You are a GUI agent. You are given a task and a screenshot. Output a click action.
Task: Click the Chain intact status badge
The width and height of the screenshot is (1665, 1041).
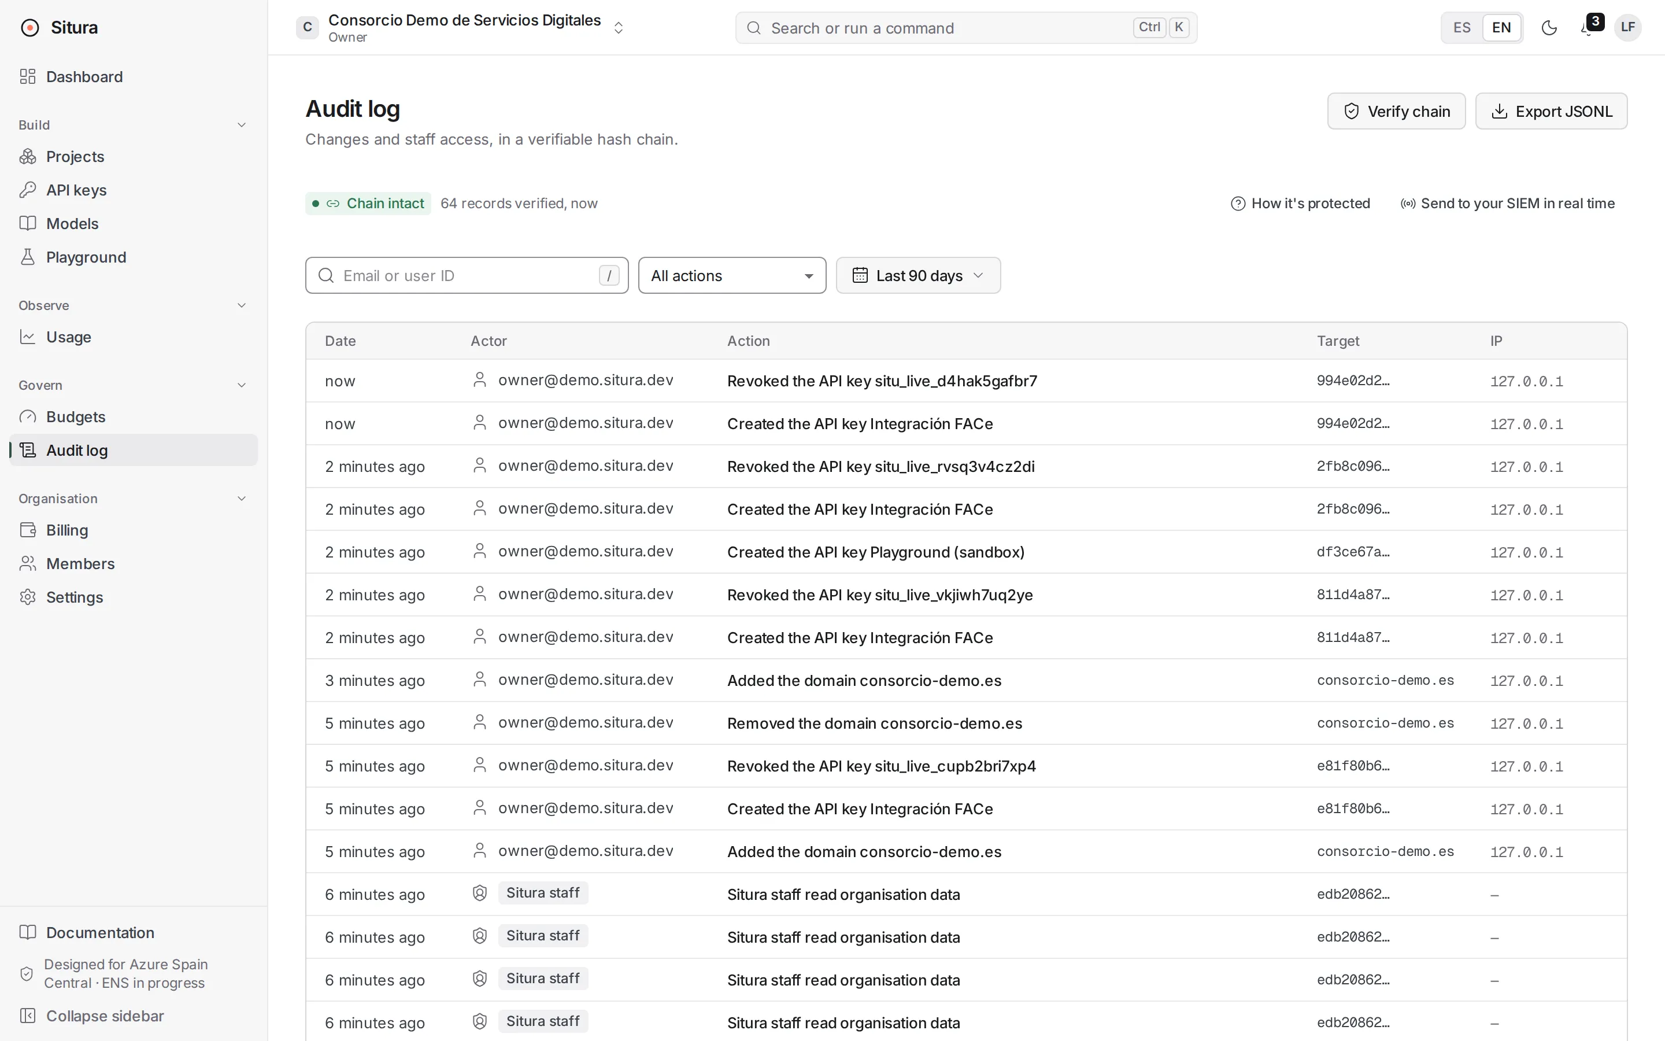pyautogui.click(x=368, y=204)
